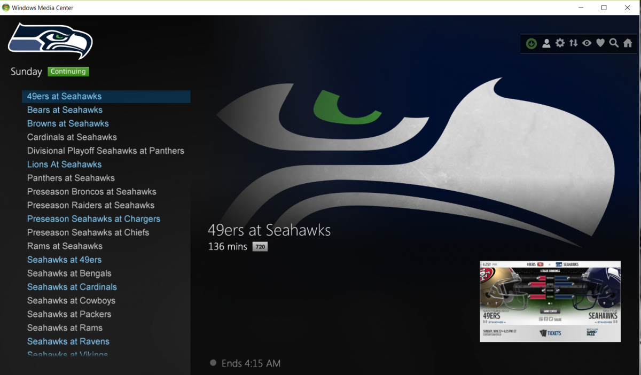
Task: Open the 49ers vs Seahawks game thumbnail
Action: pyautogui.click(x=550, y=301)
